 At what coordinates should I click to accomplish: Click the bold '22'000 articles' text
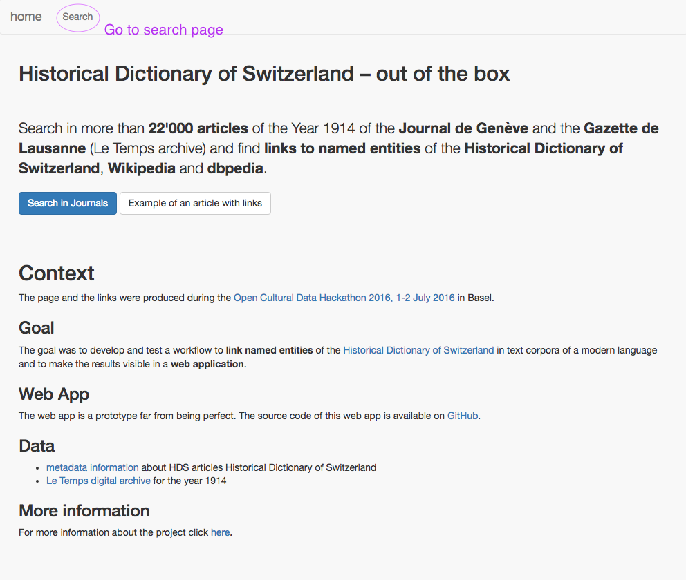click(x=198, y=128)
